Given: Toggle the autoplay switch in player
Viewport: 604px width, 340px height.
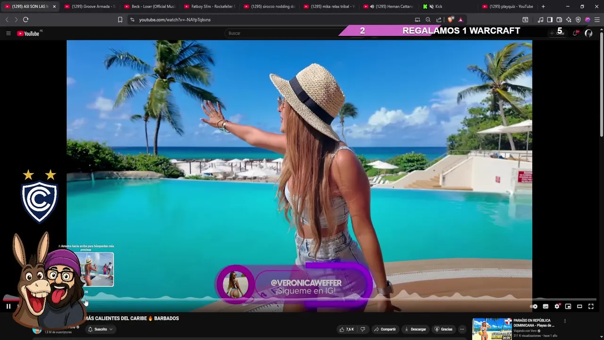Looking at the screenshot, I should coord(534,306).
